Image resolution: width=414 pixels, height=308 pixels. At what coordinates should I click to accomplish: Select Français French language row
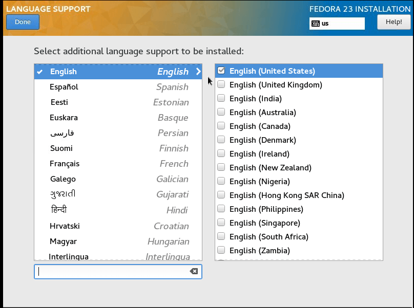point(118,164)
